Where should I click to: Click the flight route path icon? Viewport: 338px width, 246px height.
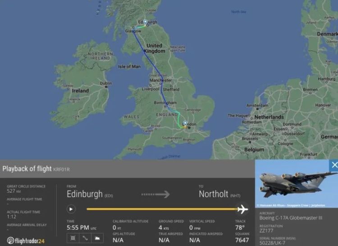(x=85, y=238)
